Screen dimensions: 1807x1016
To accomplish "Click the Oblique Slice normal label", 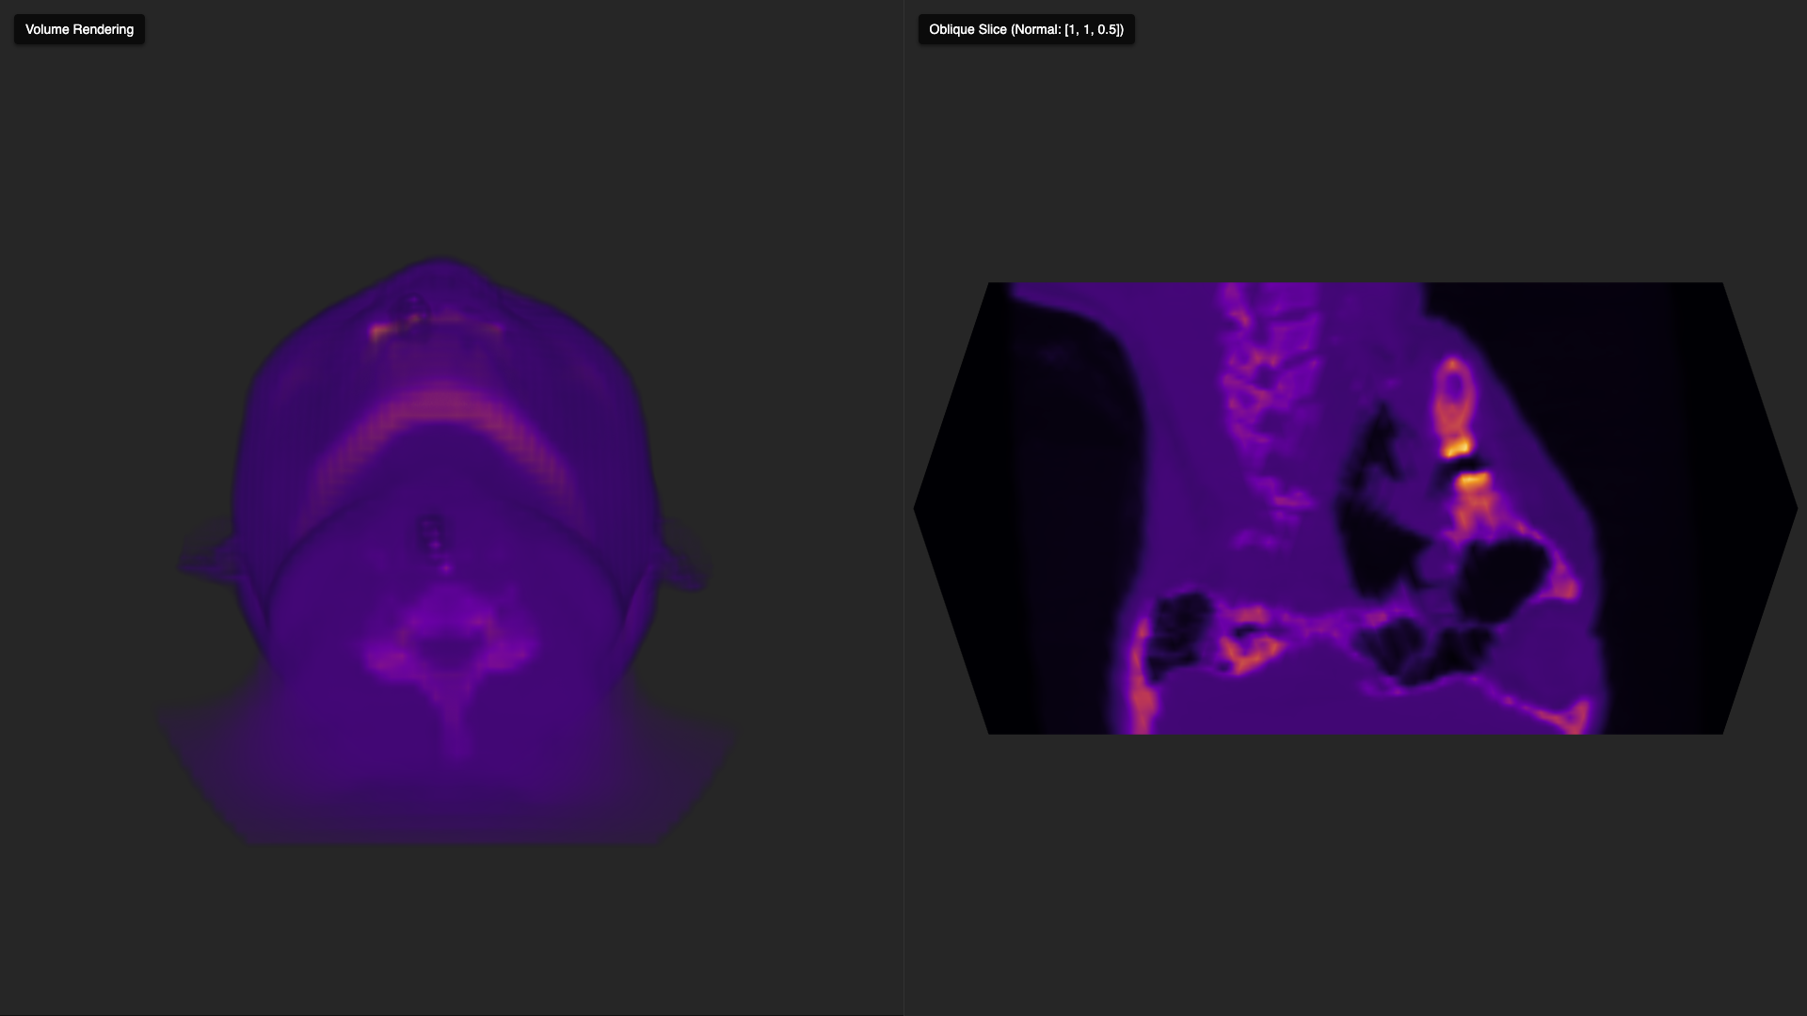I will [x=1026, y=29].
